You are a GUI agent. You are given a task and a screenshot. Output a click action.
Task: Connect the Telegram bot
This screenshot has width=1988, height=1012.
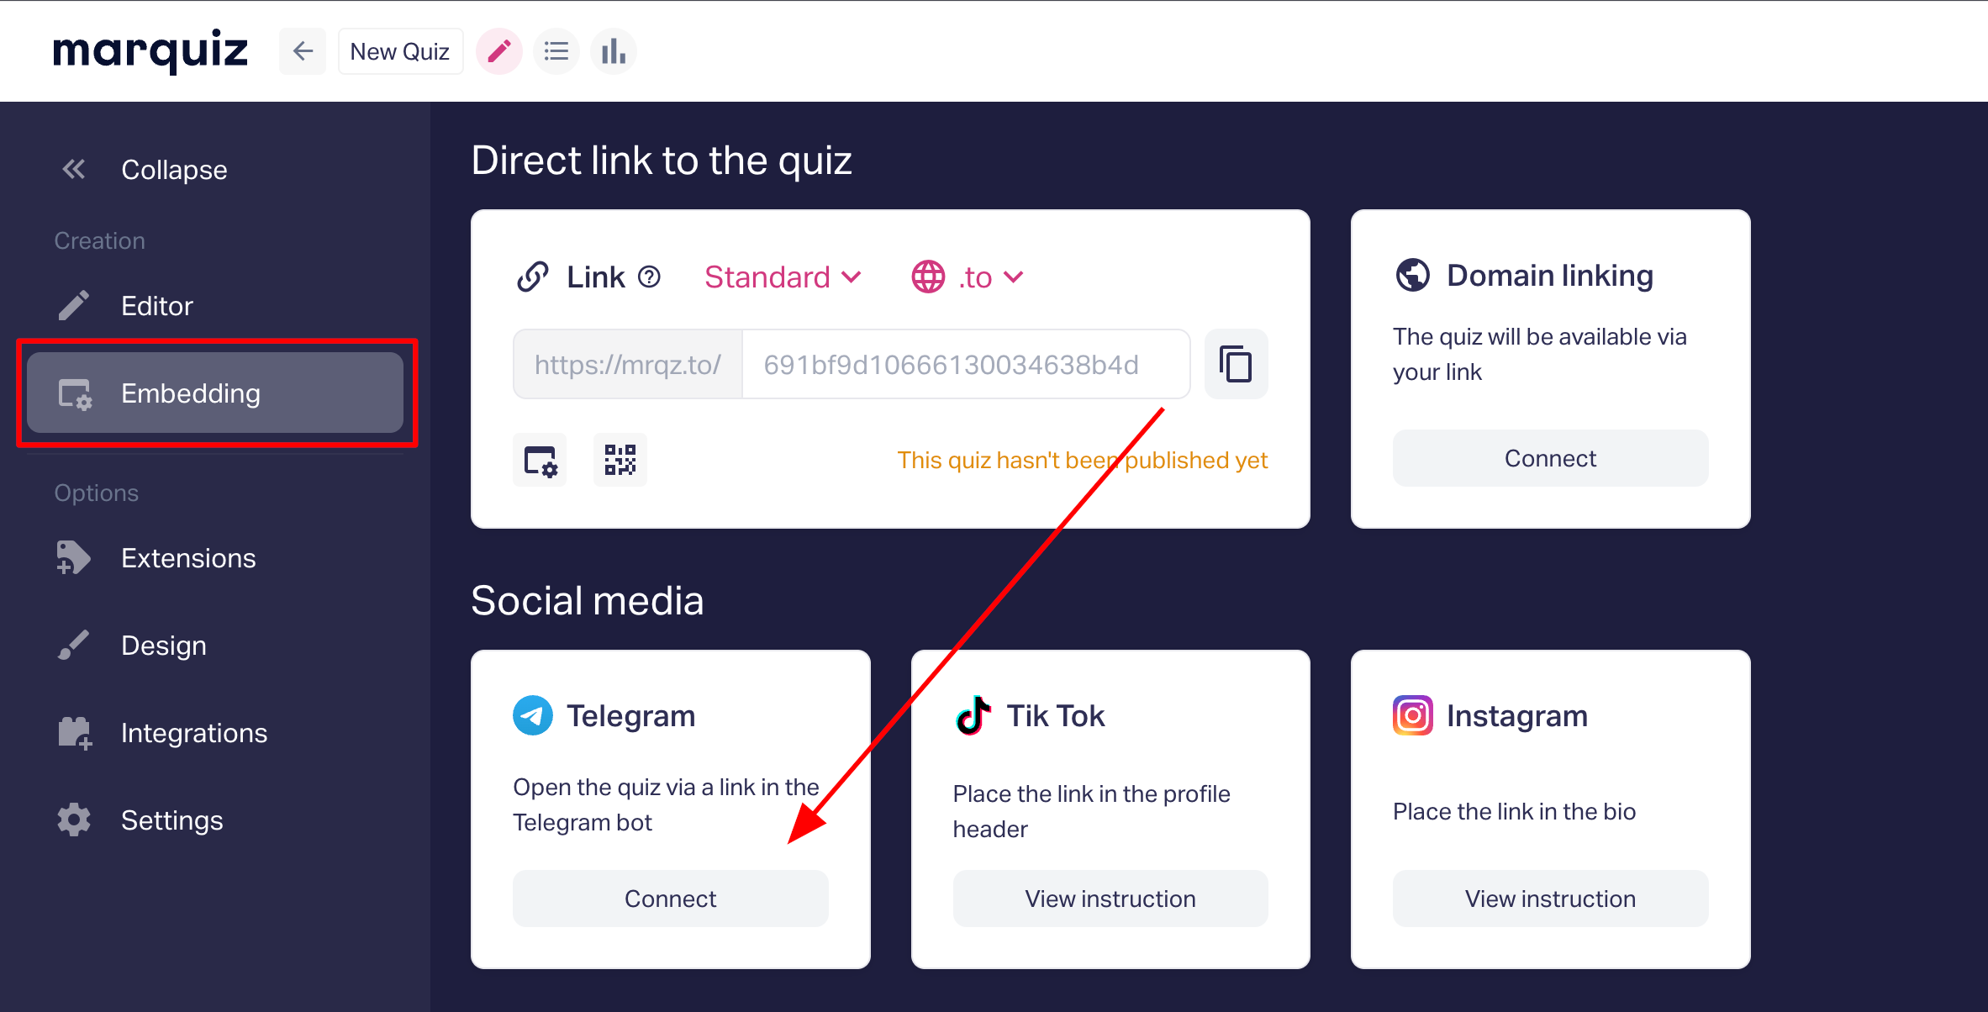click(x=670, y=899)
